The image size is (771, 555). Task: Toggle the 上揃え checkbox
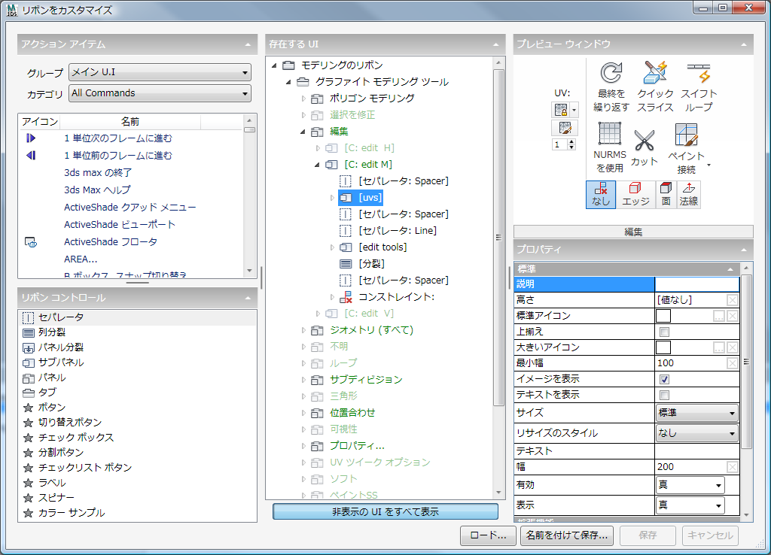(x=664, y=332)
